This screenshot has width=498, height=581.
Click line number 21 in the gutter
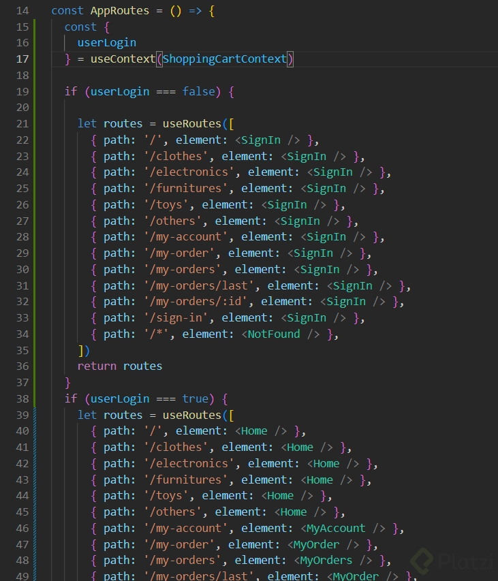pyautogui.click(x=22, y=124)
